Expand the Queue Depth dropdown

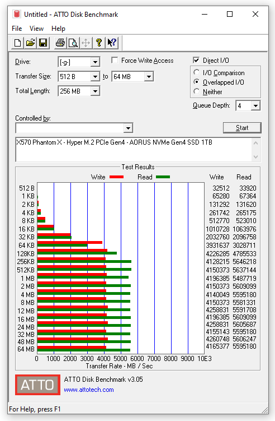pos(255,106)
